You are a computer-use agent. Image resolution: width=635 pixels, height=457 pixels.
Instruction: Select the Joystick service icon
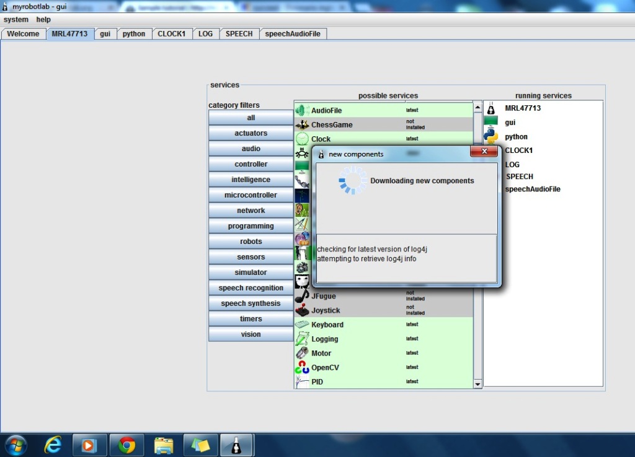(x=302, y=310)
